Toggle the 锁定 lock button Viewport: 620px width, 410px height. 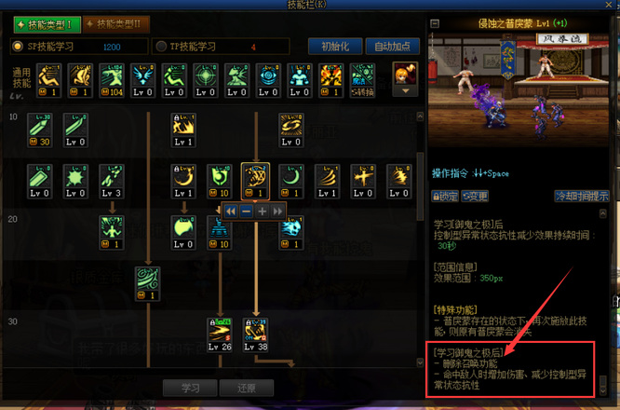445,196
